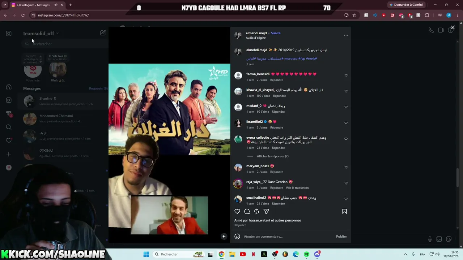Like fadwa_benssidi's comment

pyautogui.click(x=346, y=75)
